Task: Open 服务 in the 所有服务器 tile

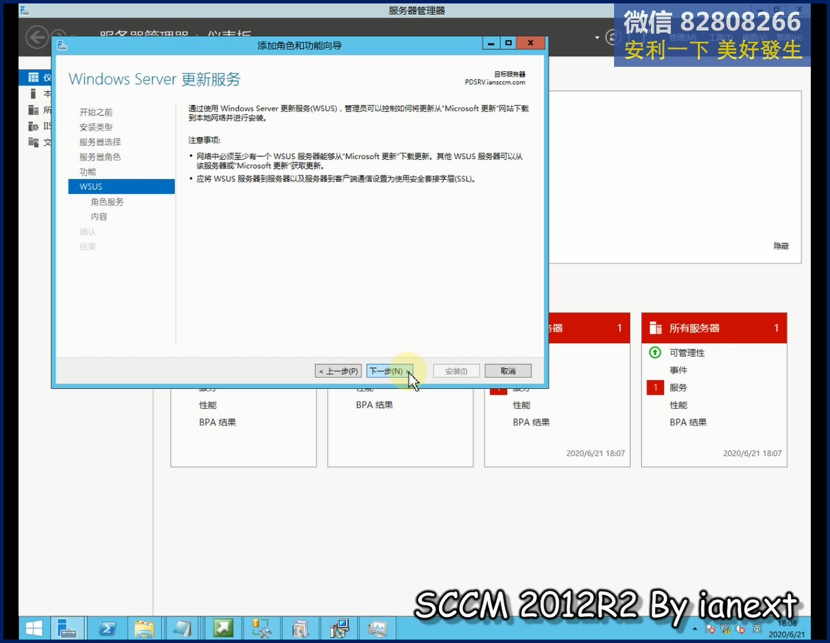Action: point(678,388)
